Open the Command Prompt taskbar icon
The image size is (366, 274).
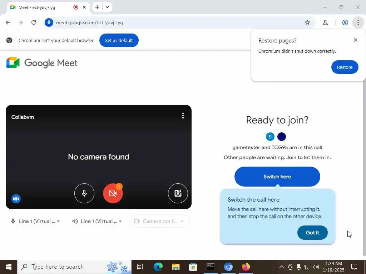[x=211, y=267]
